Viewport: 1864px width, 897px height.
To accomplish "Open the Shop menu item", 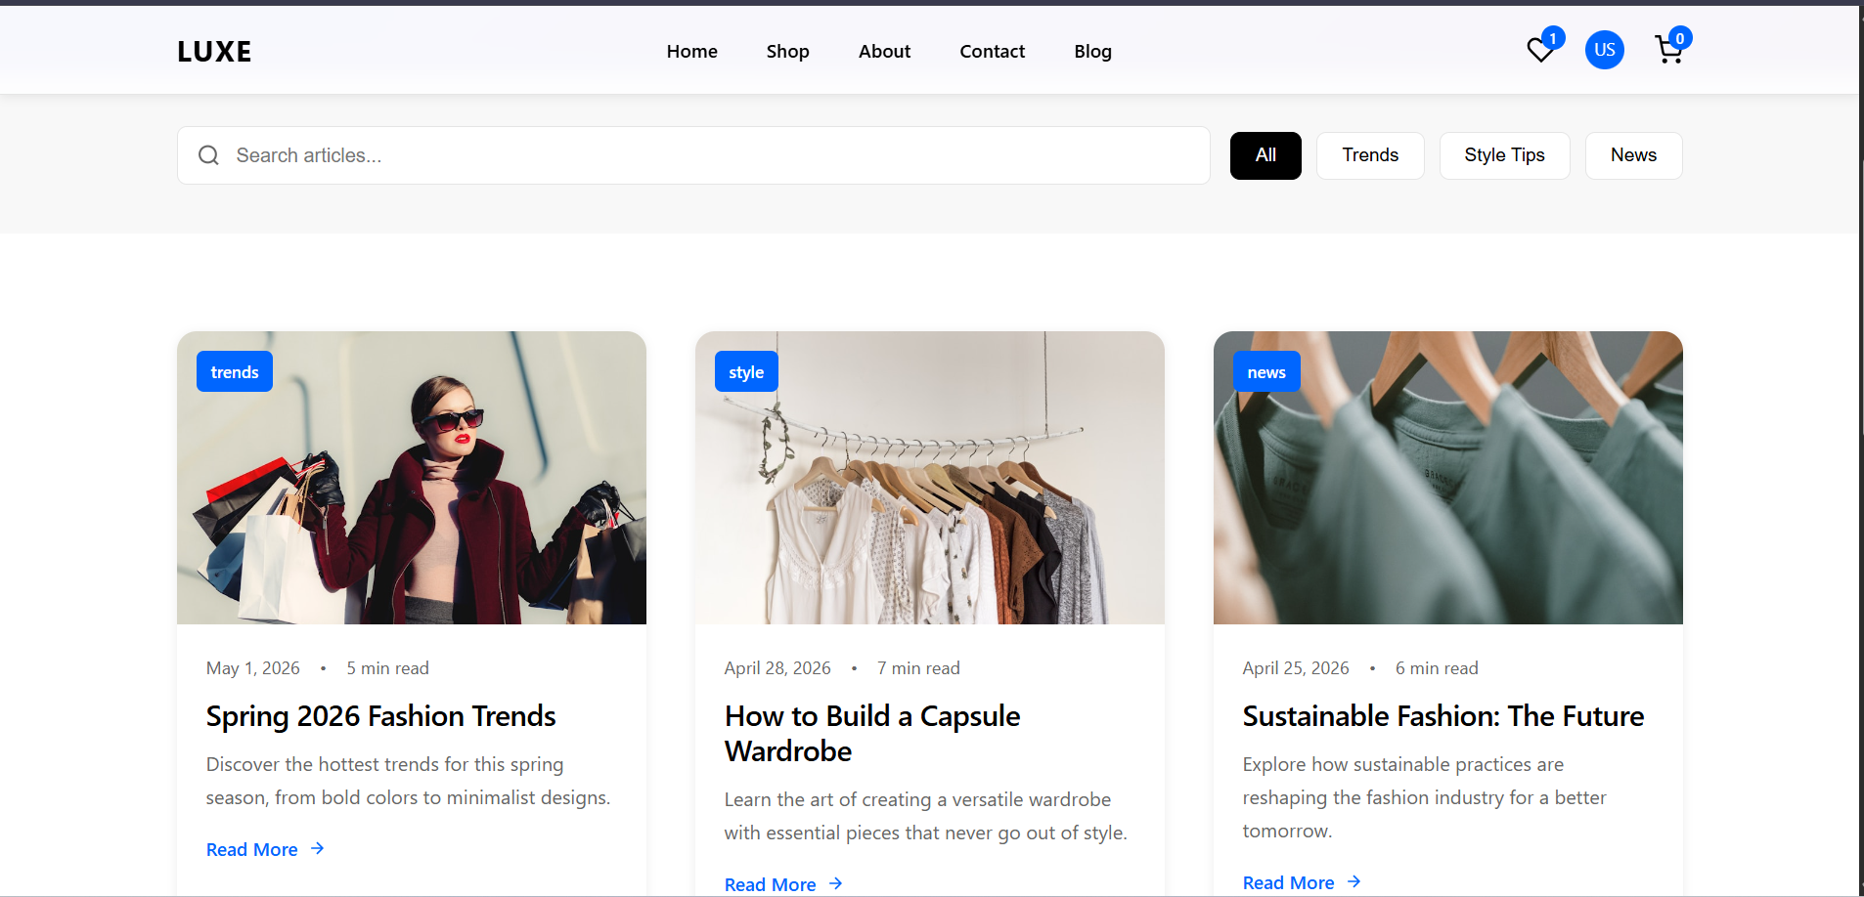I will 788,52.
